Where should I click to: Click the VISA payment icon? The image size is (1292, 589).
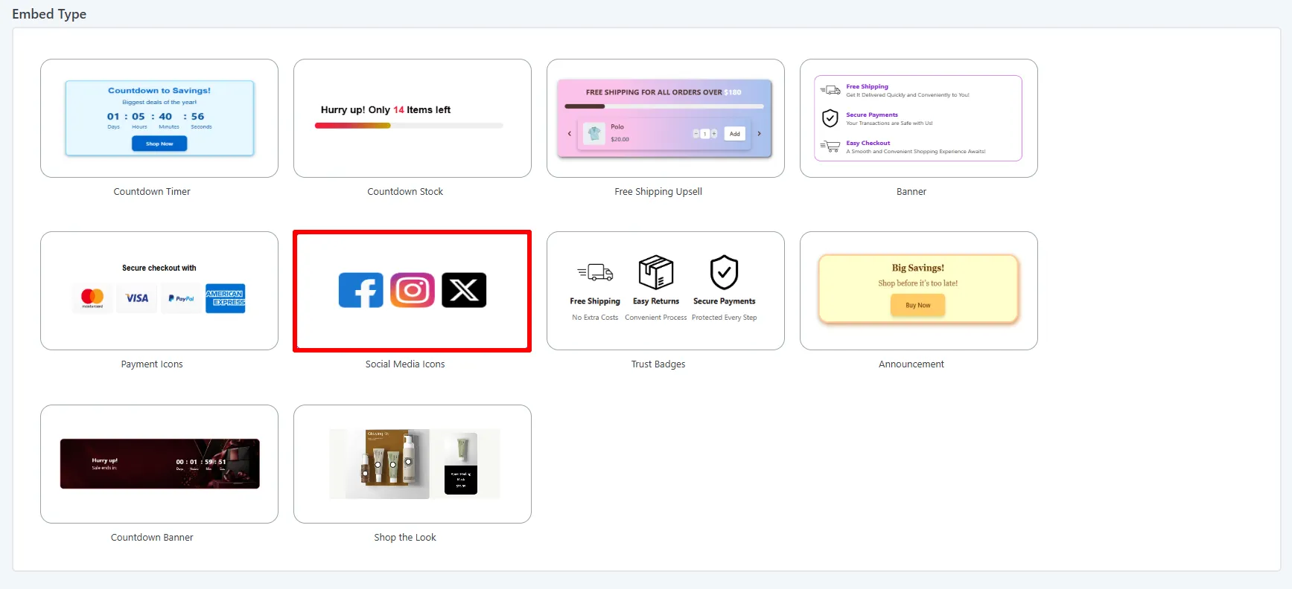coord(137,298)
